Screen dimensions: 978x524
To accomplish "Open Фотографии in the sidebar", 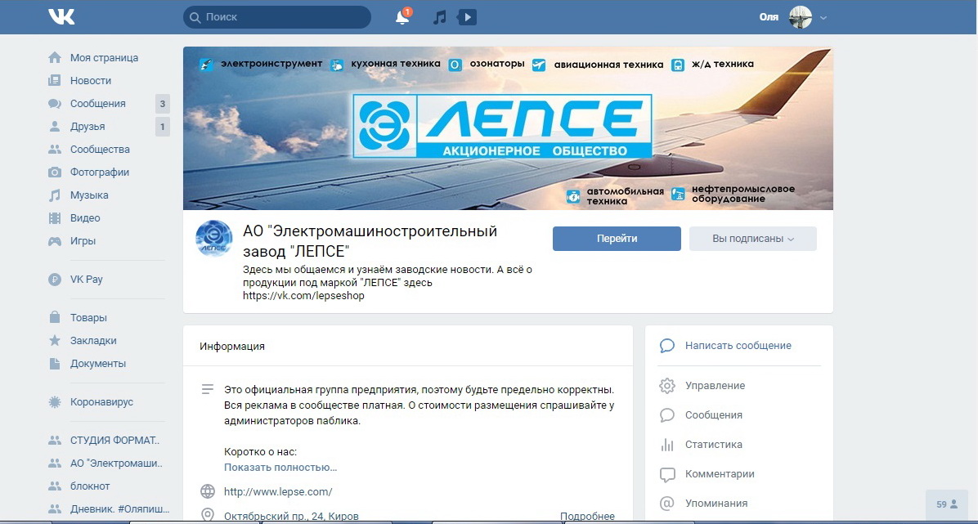I will pyautogui.click(x=100, y=172).
